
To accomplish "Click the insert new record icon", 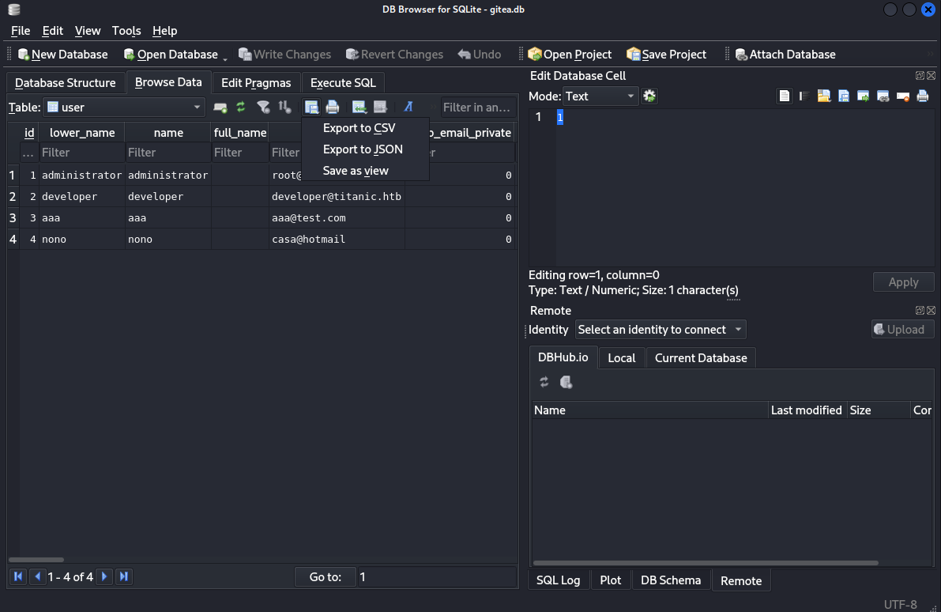I will pyautogui.click(x=359, y=107).
